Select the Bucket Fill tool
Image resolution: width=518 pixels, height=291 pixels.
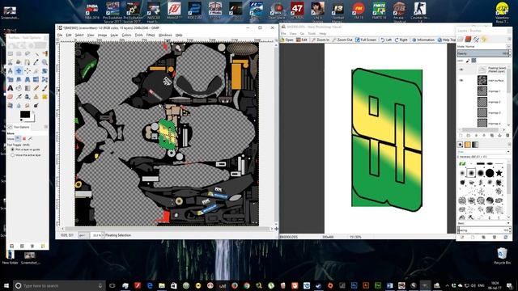[19, 88]
